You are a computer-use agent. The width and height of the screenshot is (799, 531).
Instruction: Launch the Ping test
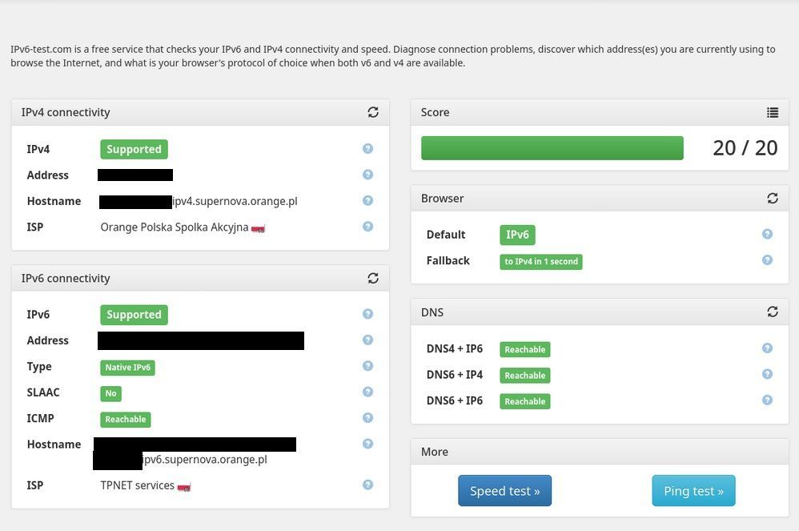[693, 490]
